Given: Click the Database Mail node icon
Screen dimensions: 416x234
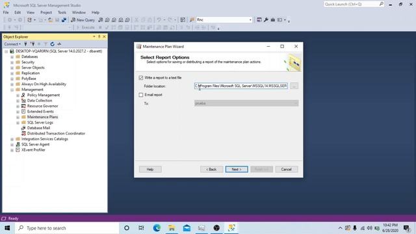Looking at the screenshot, I should (x=23, y=128).
